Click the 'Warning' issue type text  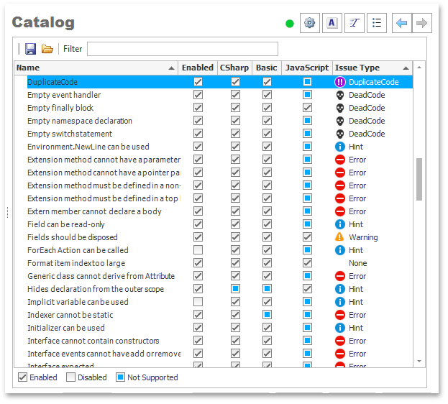click(363, 237)
